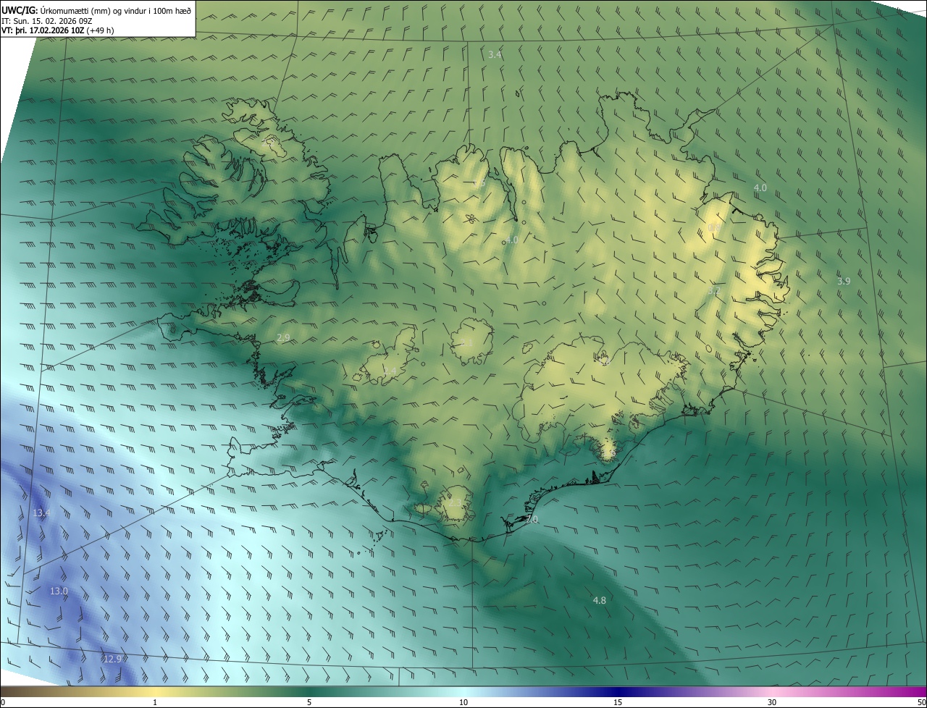Click the 1 tick label on the color scale
The image size is (927, 708).
click(155, 703)
